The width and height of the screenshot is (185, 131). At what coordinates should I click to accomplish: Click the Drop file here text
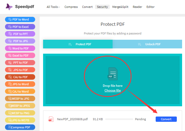tap(113, 86)
